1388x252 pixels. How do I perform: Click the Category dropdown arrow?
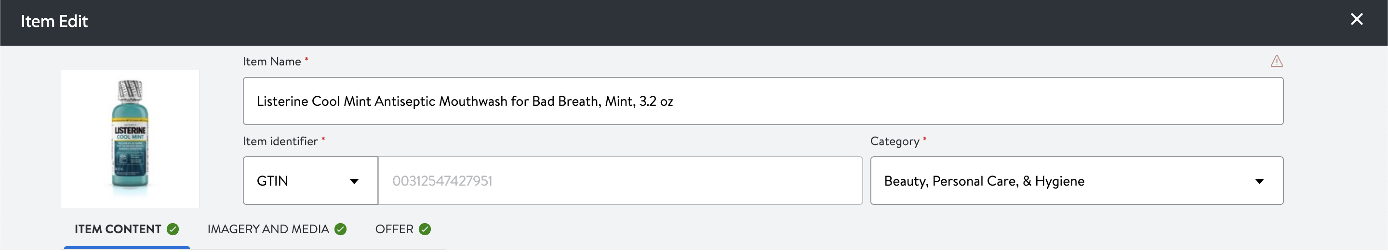[1259, 182]
